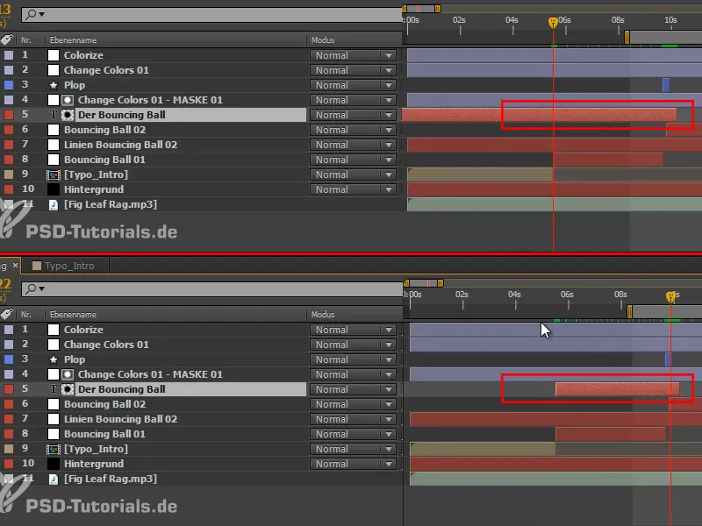Click the mask icon beside Change Colors 01 - MASKE 01 in top panel
This screenshot has width=702, height=526.
click(x=68, y=100)
